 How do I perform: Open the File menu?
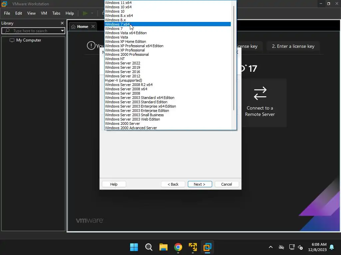(x=7, y=13)
